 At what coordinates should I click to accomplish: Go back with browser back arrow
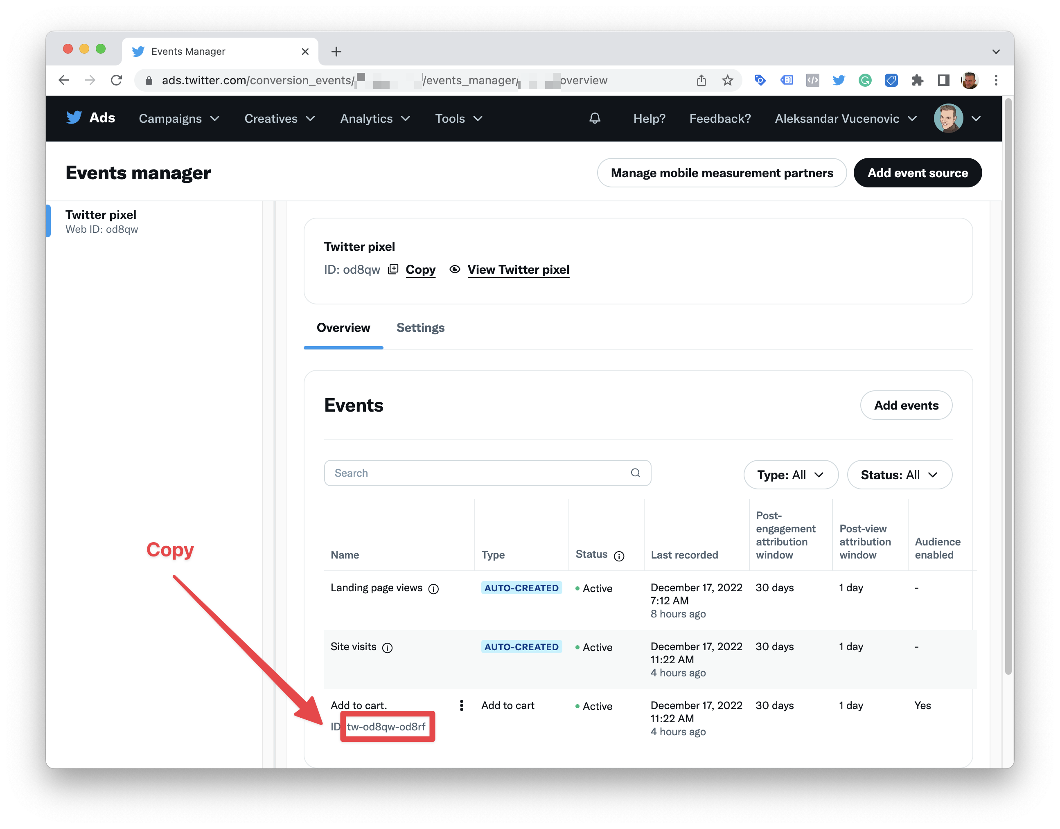(63, 80)
